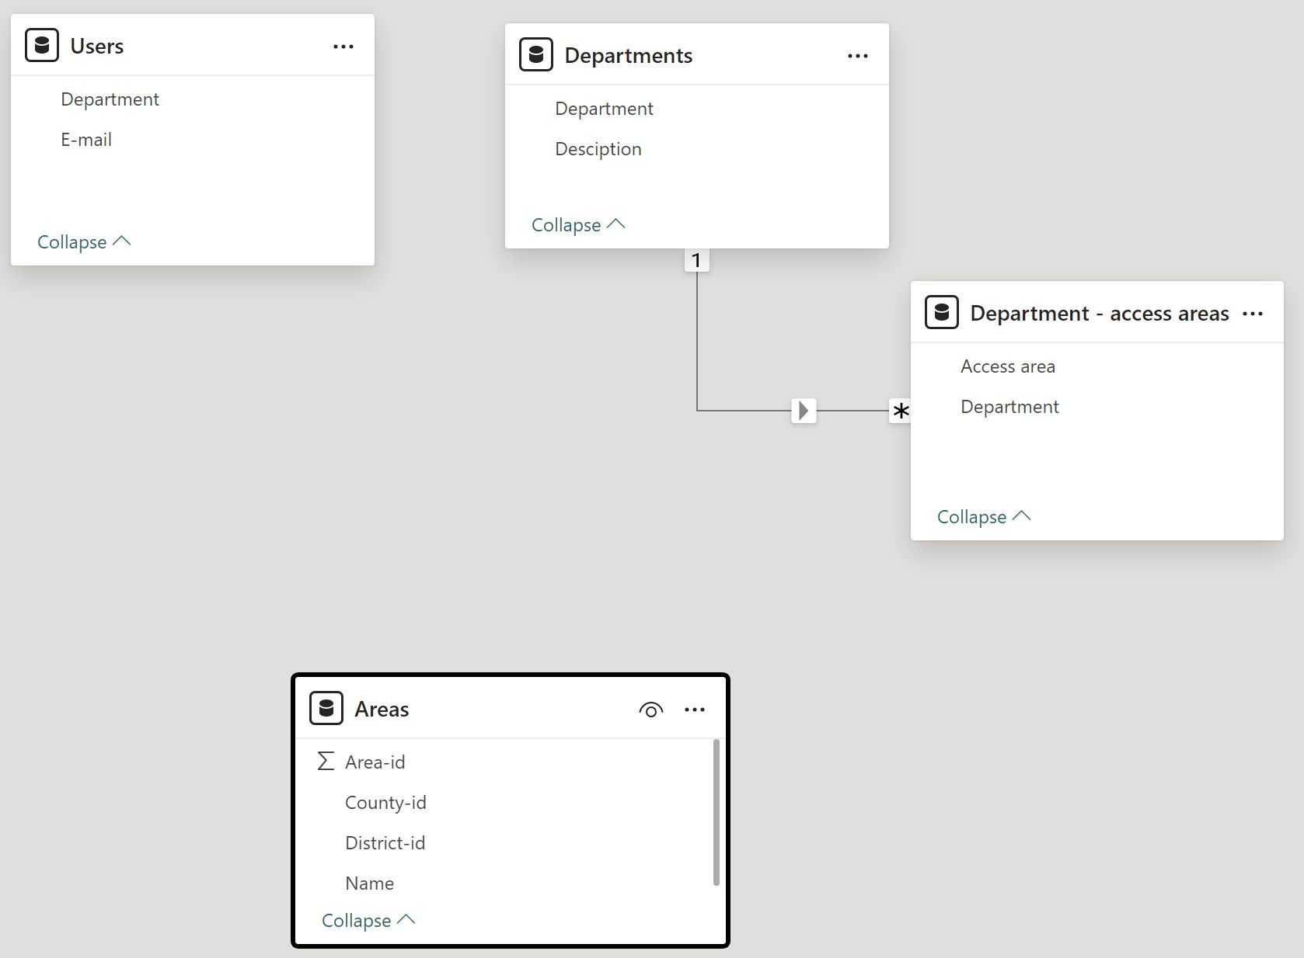Image resolution: width=1304 pixels, height=958 pixels.
Task: Select the relationship filter direction arrow
Action: click(x=804, y=410)
